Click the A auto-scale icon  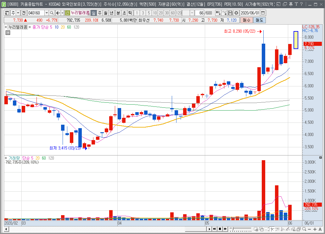pyautogui.click(x=320, y=229)
